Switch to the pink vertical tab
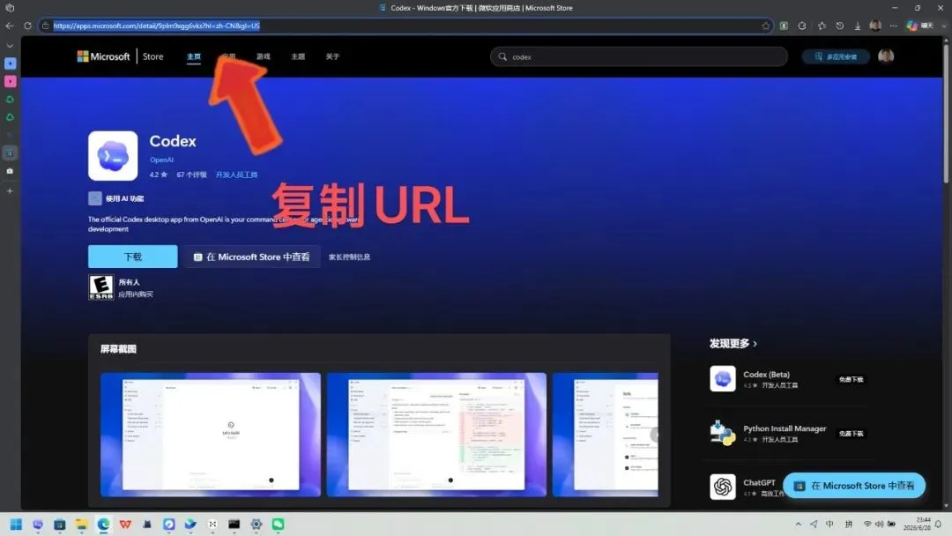The height and width of the screenshot is (536, 952). click(x=11, y=81)
